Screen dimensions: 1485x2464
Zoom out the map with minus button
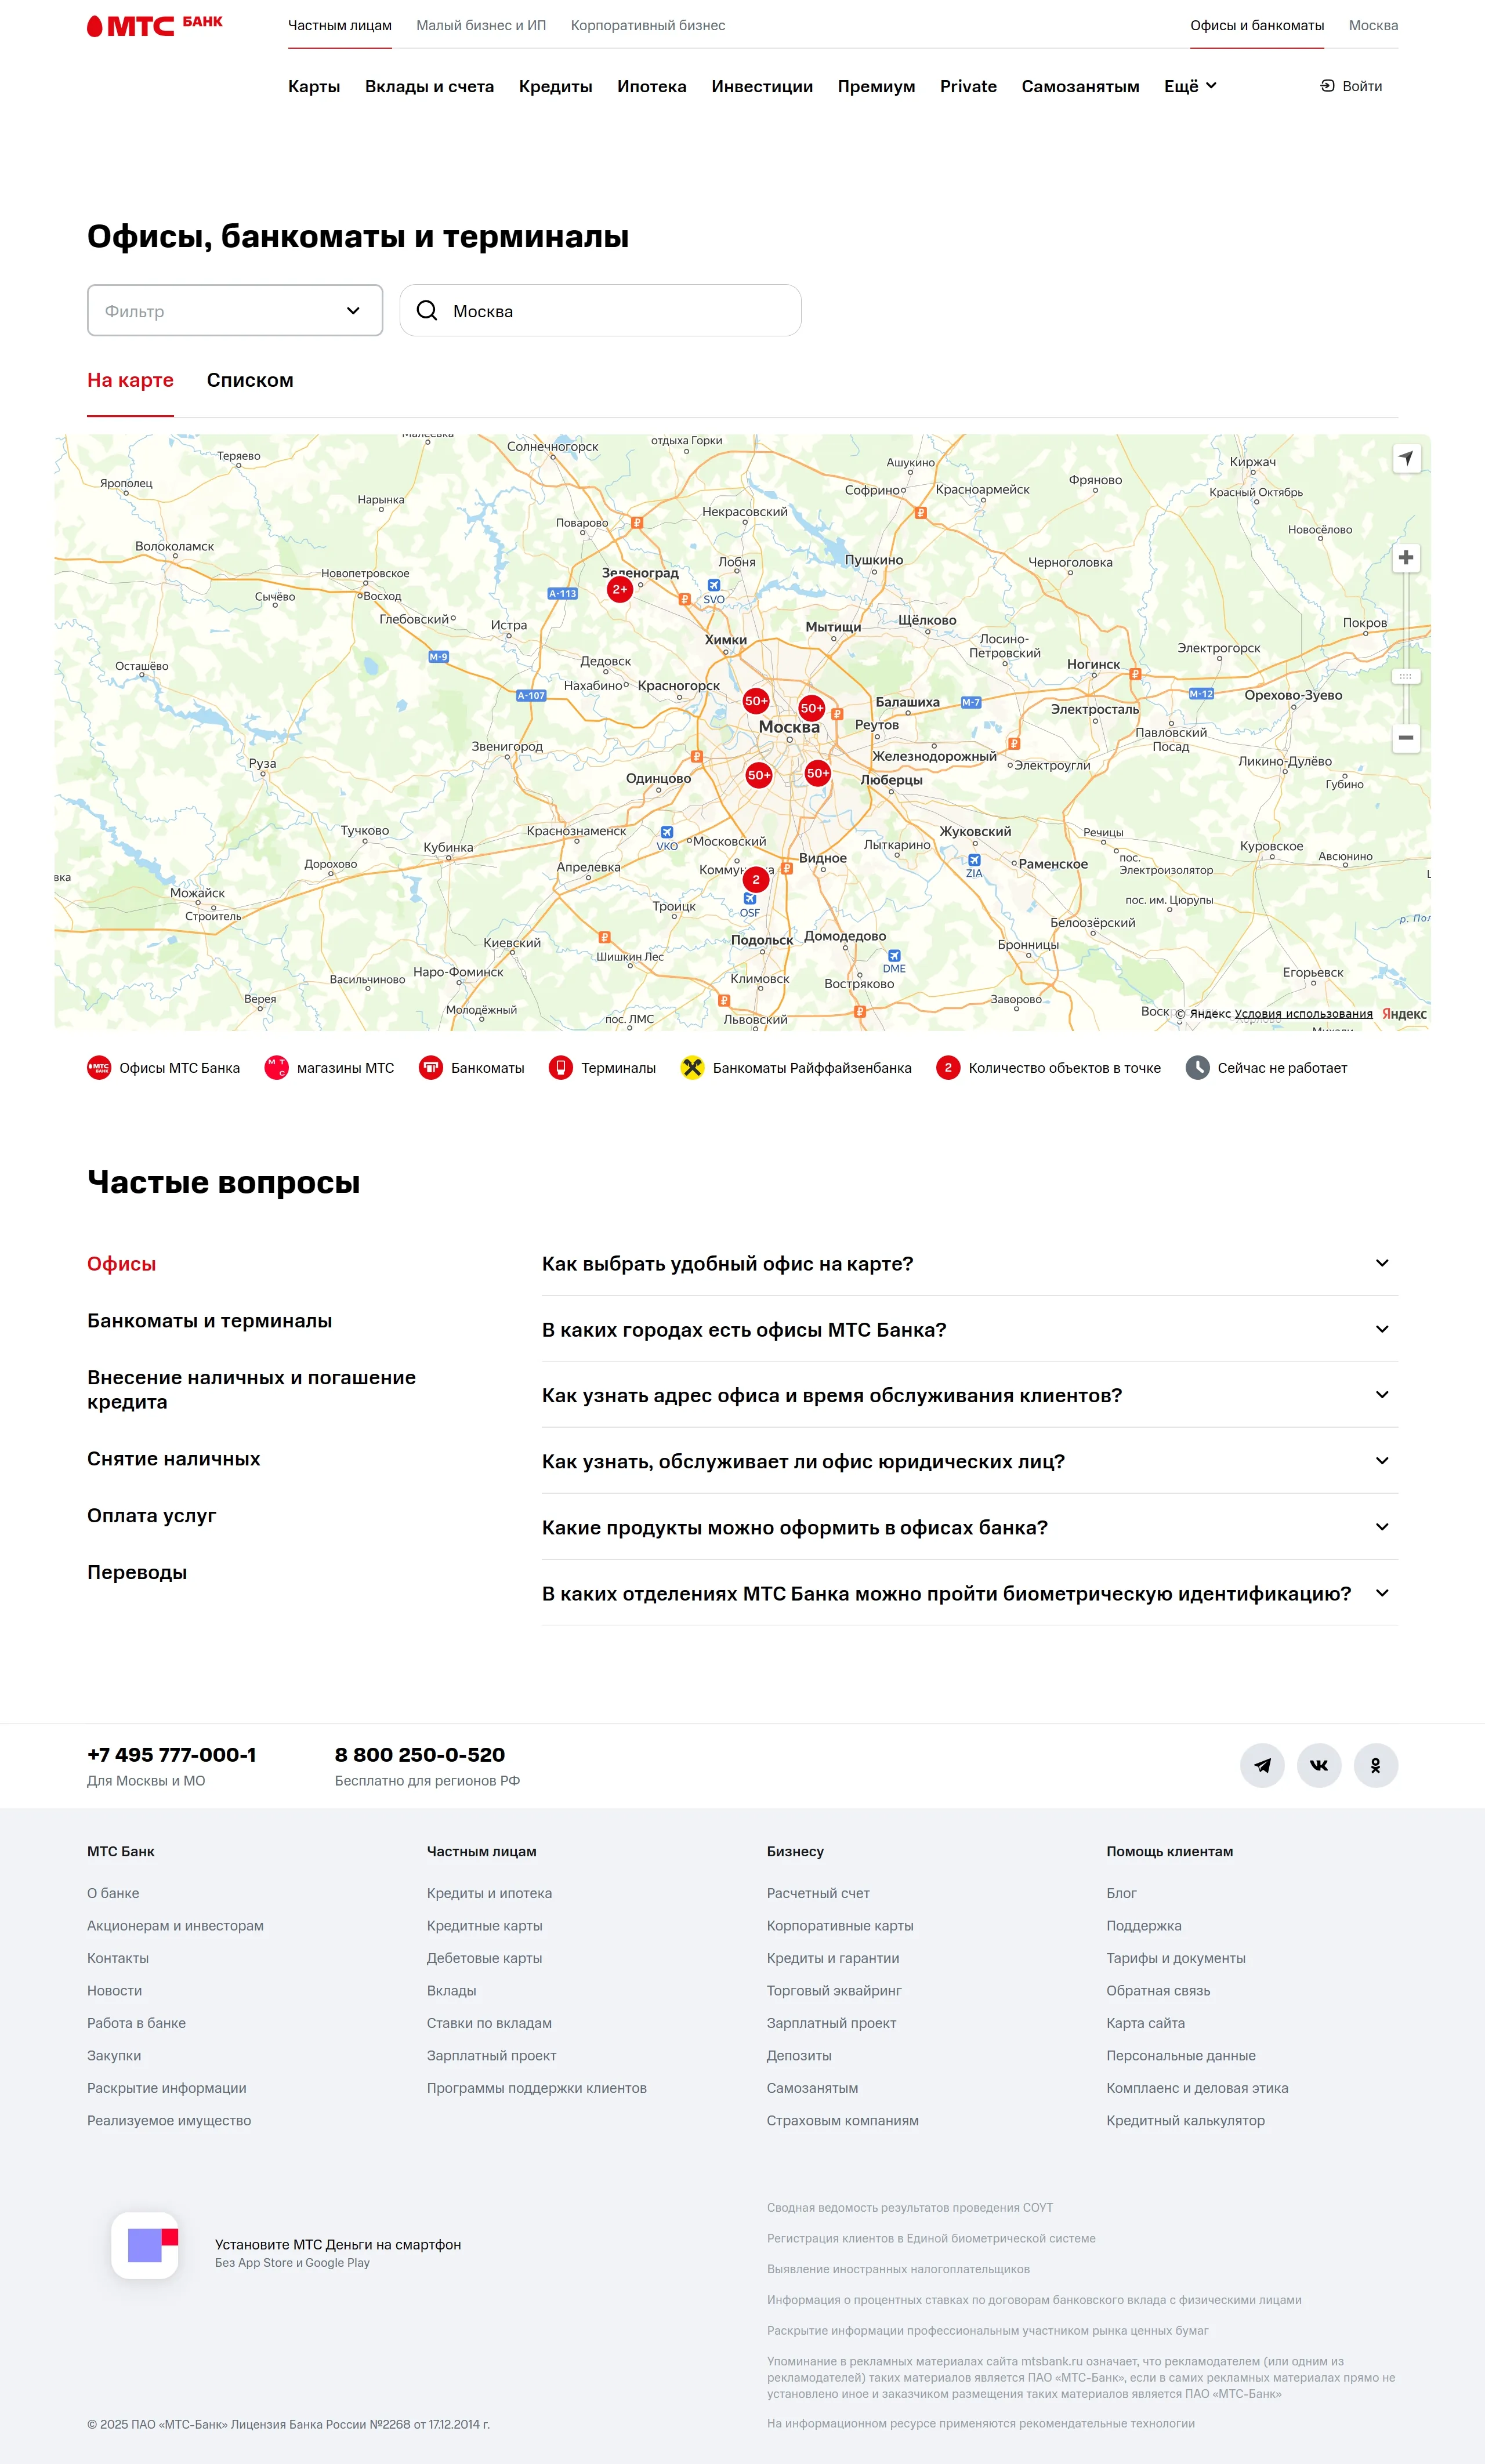[1405, 738]
